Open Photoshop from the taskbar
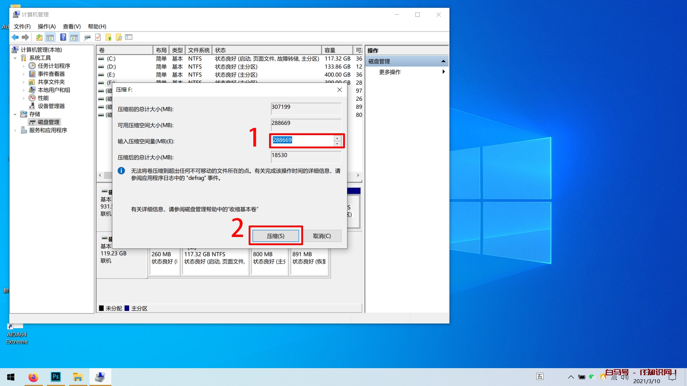Screen dimensions: 687x386 [x=56, y=377]
